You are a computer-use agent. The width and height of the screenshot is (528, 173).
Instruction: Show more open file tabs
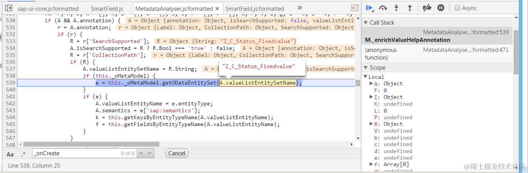[x=300, y=8]
